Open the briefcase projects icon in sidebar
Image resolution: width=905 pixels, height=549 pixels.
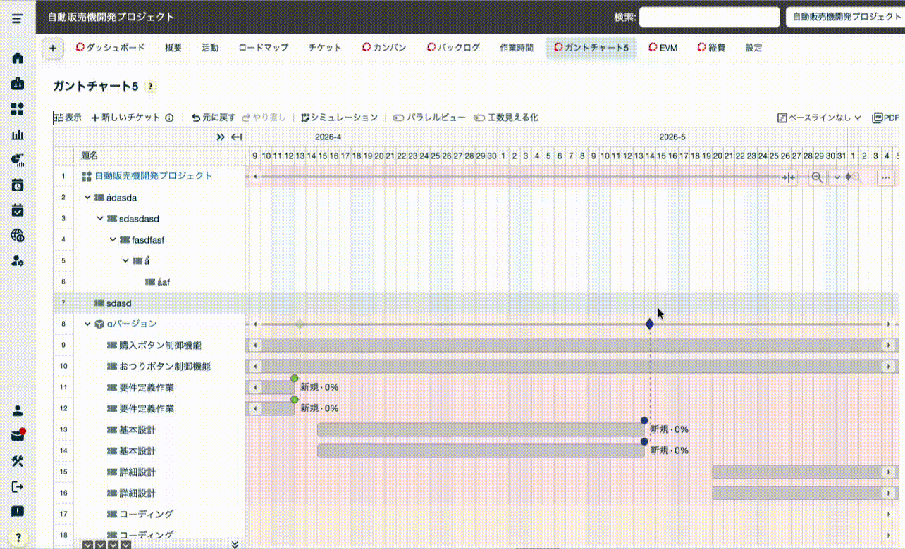click(x=18, y=84)
